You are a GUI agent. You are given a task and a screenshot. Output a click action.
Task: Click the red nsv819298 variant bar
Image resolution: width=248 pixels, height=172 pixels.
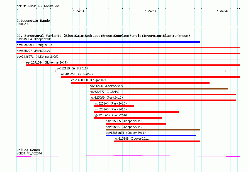(x=151, y=77)
